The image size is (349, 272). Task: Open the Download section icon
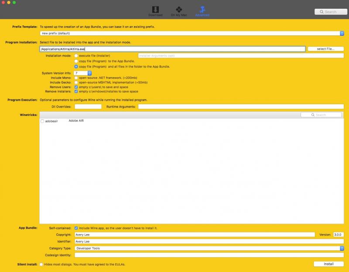click(155, 11)
